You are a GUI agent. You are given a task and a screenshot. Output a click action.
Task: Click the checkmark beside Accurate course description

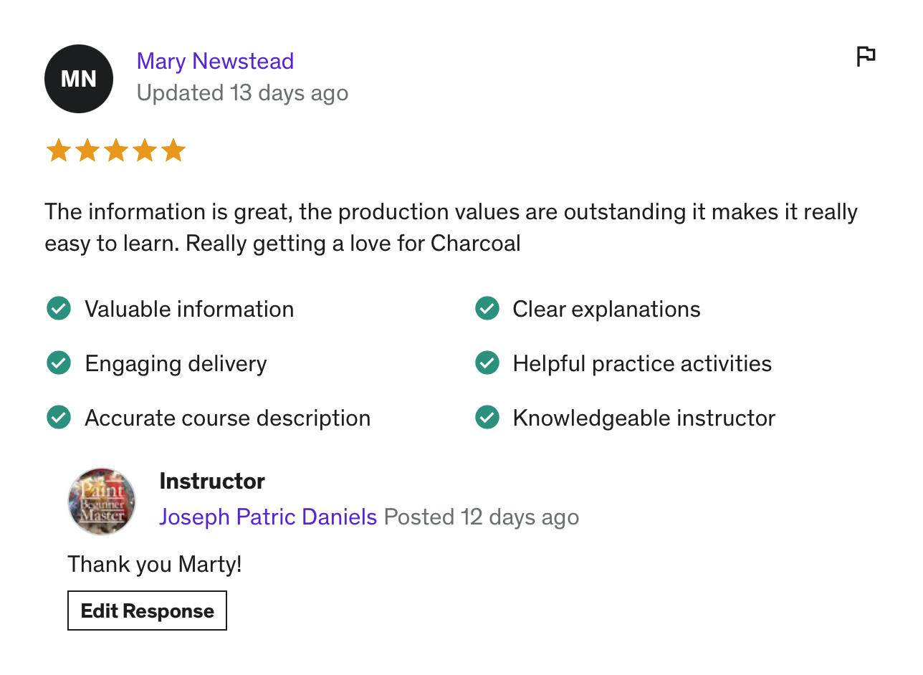click(59, 418)
